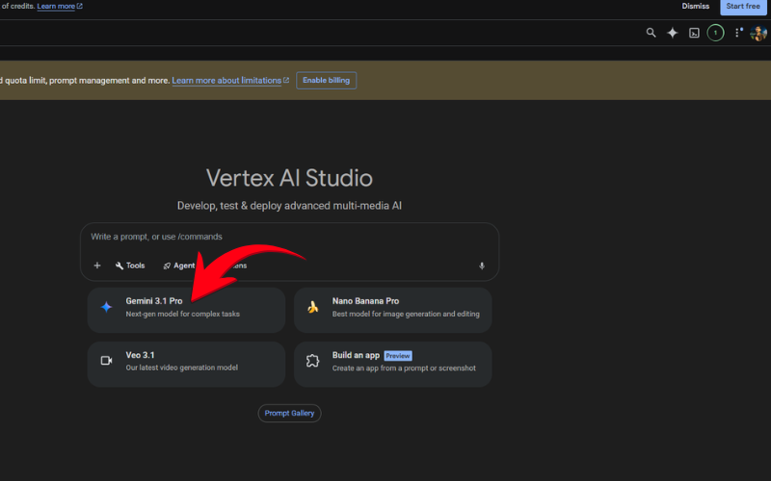Image resolution: width=771 pixels, height=481 pixels.
Task: Choose the Nano Banana Pro card
Action: (x=392, y=309)
